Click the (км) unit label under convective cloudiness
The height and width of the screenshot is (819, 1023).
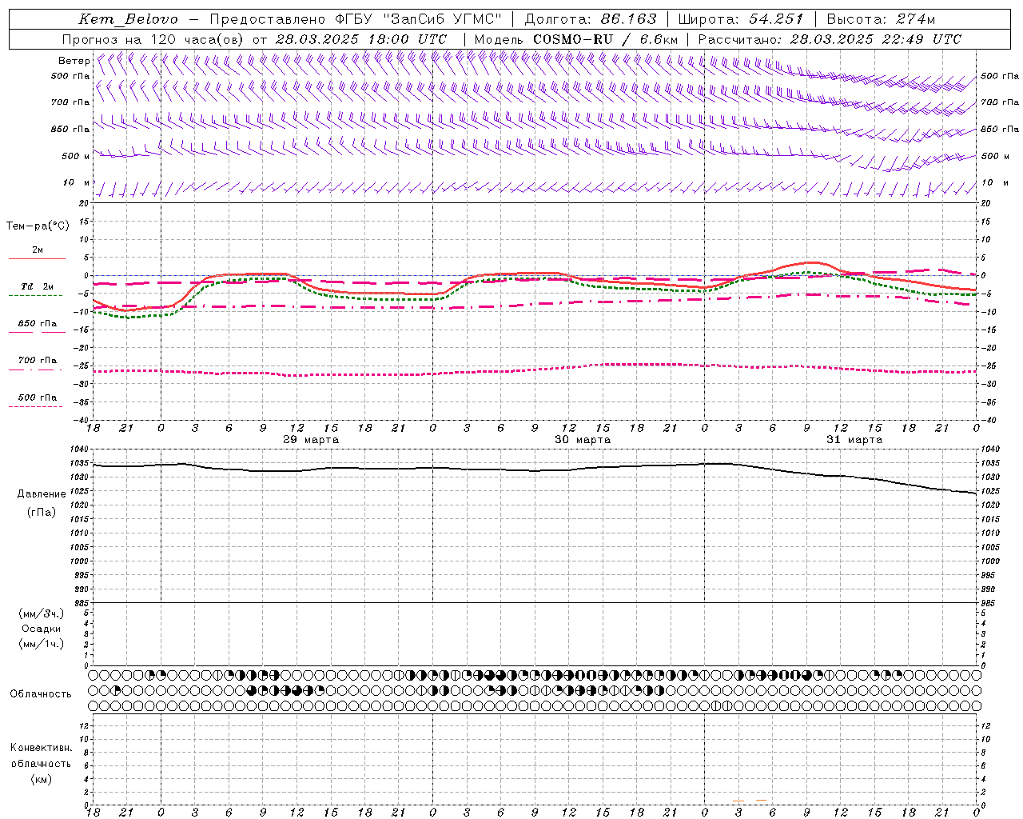(x=42, y=779)
